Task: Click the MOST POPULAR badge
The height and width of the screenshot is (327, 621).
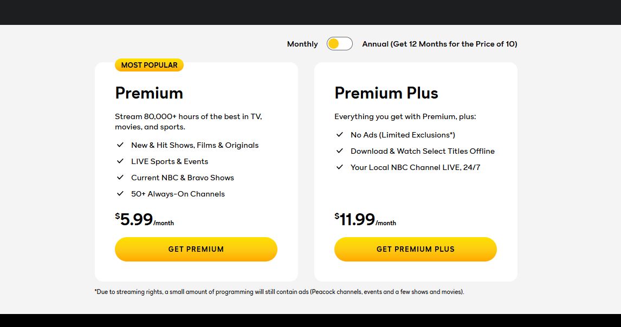Action: [150, 65]
